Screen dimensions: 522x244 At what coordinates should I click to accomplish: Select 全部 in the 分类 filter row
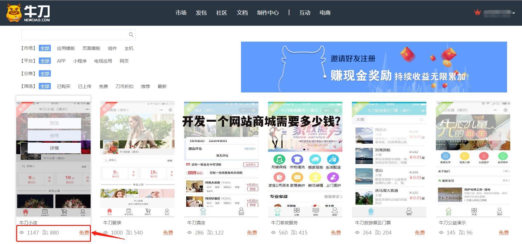(45, 74)
